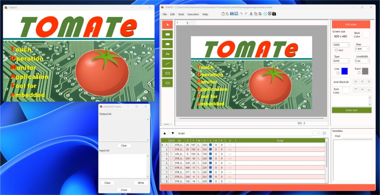Tick the OCK checkbox in row 4

pos(171,158)
